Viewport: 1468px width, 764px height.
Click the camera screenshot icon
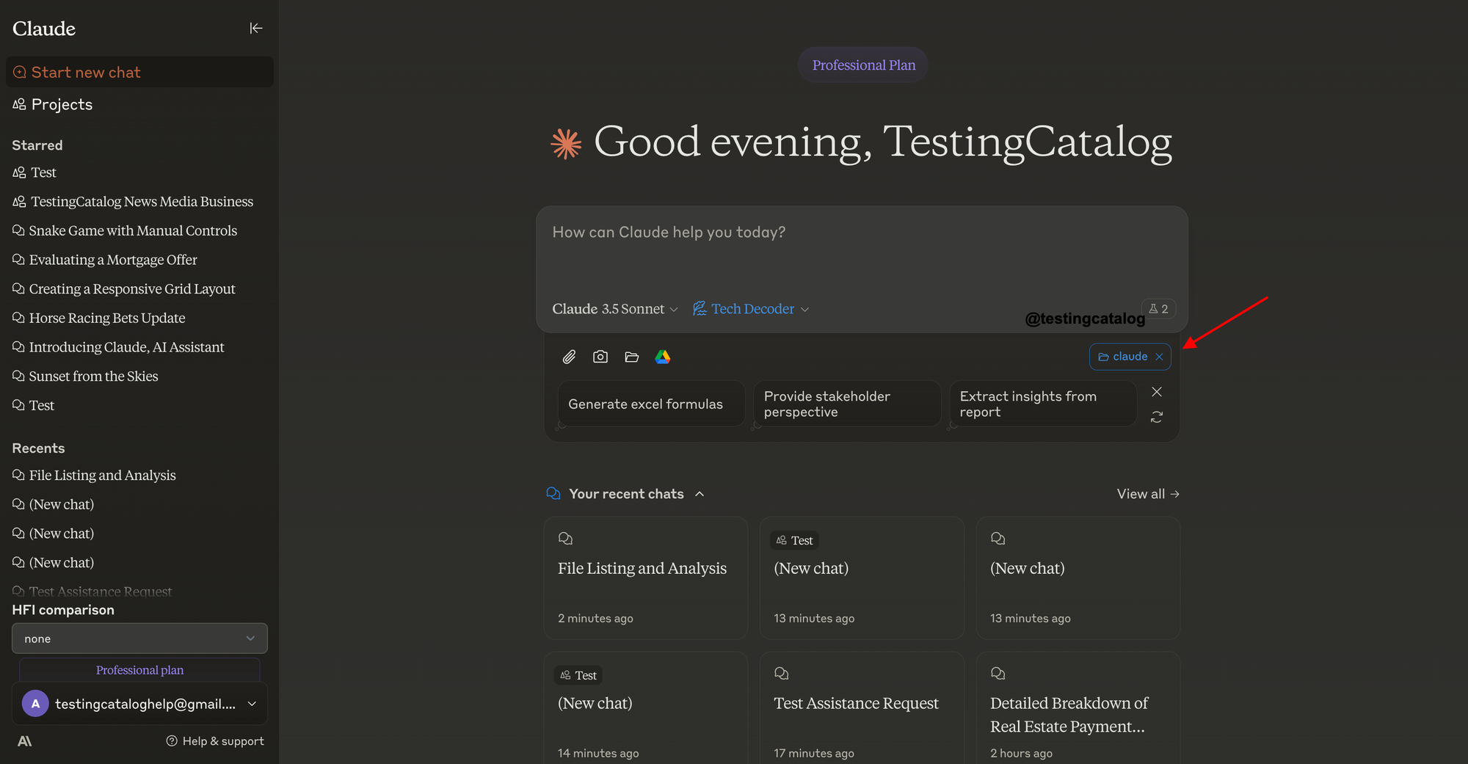coord(600,357)
